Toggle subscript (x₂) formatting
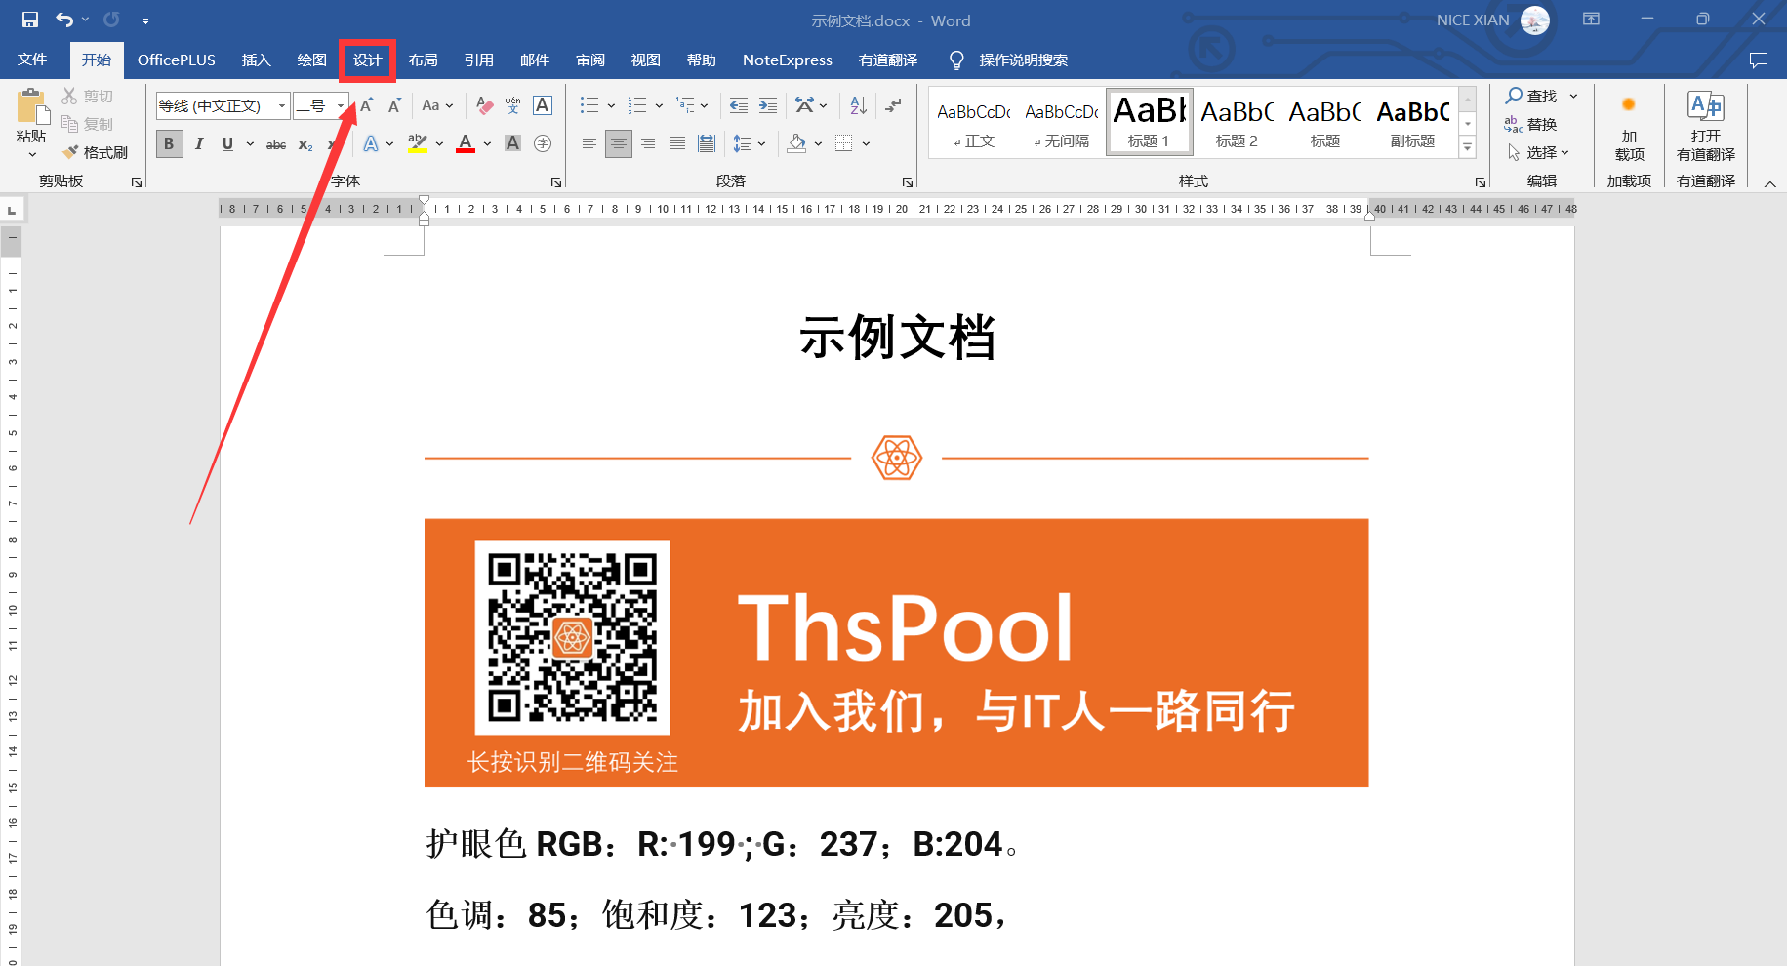The image size is (1787, 966). [305, 143]
